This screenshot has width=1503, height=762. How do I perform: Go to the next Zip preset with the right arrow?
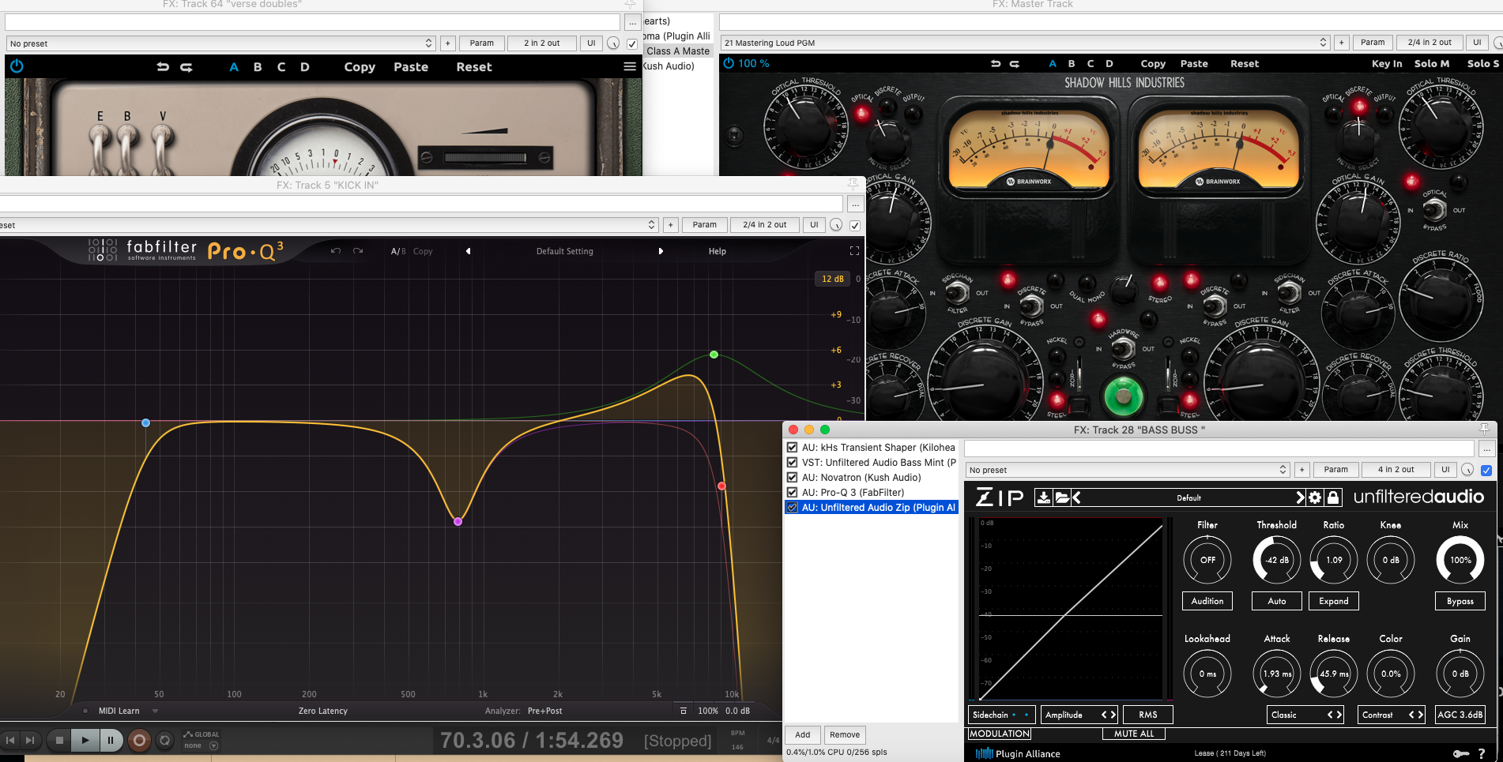coord(1300,497)
